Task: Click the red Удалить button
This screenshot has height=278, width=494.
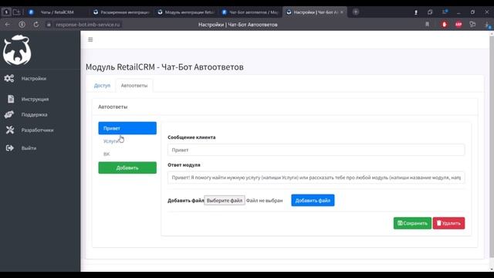Action: point(448,223)
